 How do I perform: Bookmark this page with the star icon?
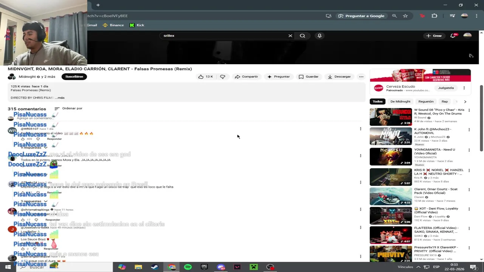coord(405,16)
